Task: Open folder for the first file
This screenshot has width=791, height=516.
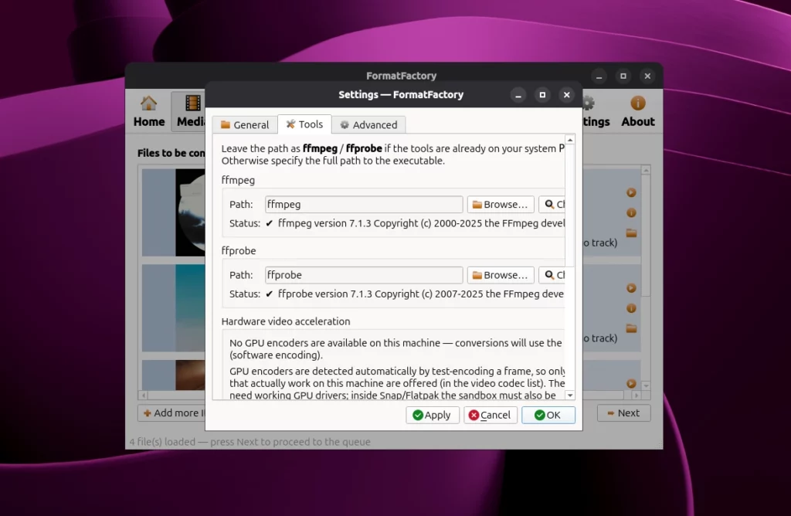Action: pyautogui.click(x=631, y=233)
